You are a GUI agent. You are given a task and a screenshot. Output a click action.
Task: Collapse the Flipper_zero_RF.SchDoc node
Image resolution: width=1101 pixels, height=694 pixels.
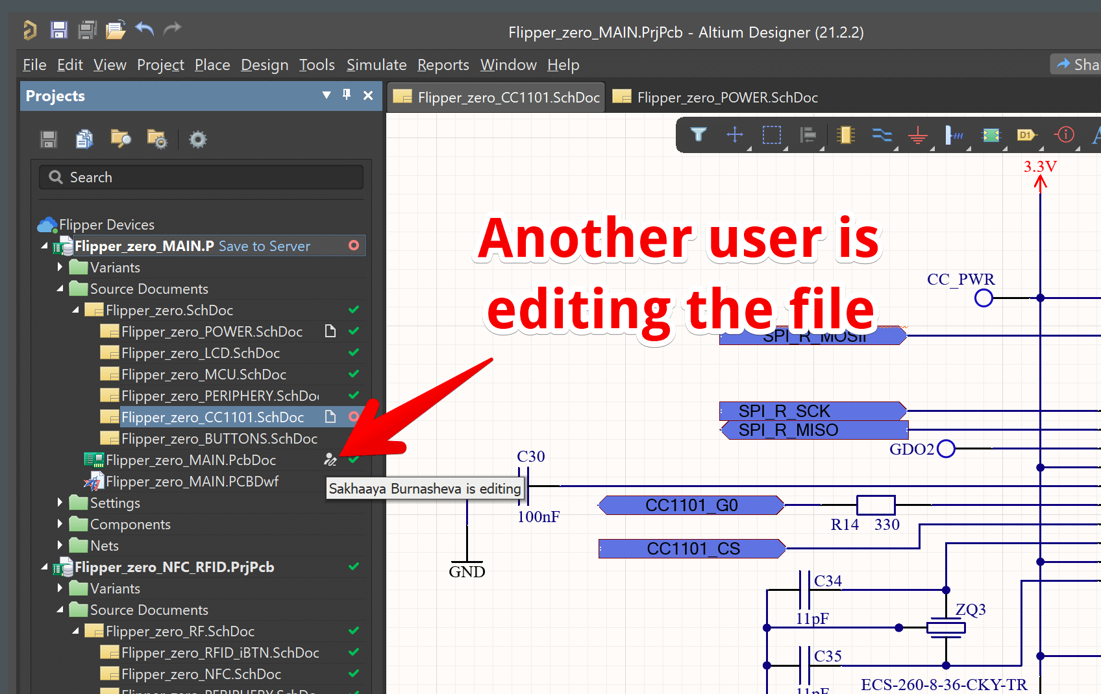[75, 631]
